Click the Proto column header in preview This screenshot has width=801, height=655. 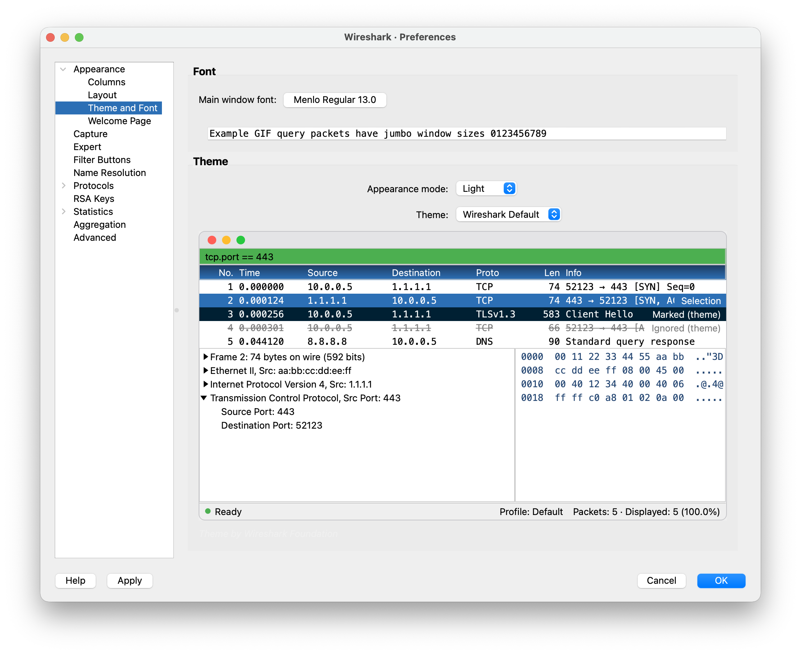coord(487,273)
